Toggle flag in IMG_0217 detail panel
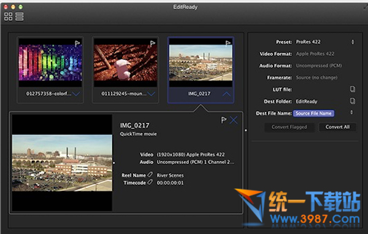The image size is (368, 234). 224,120
